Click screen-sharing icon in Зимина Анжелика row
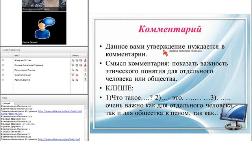 [81, 65]
